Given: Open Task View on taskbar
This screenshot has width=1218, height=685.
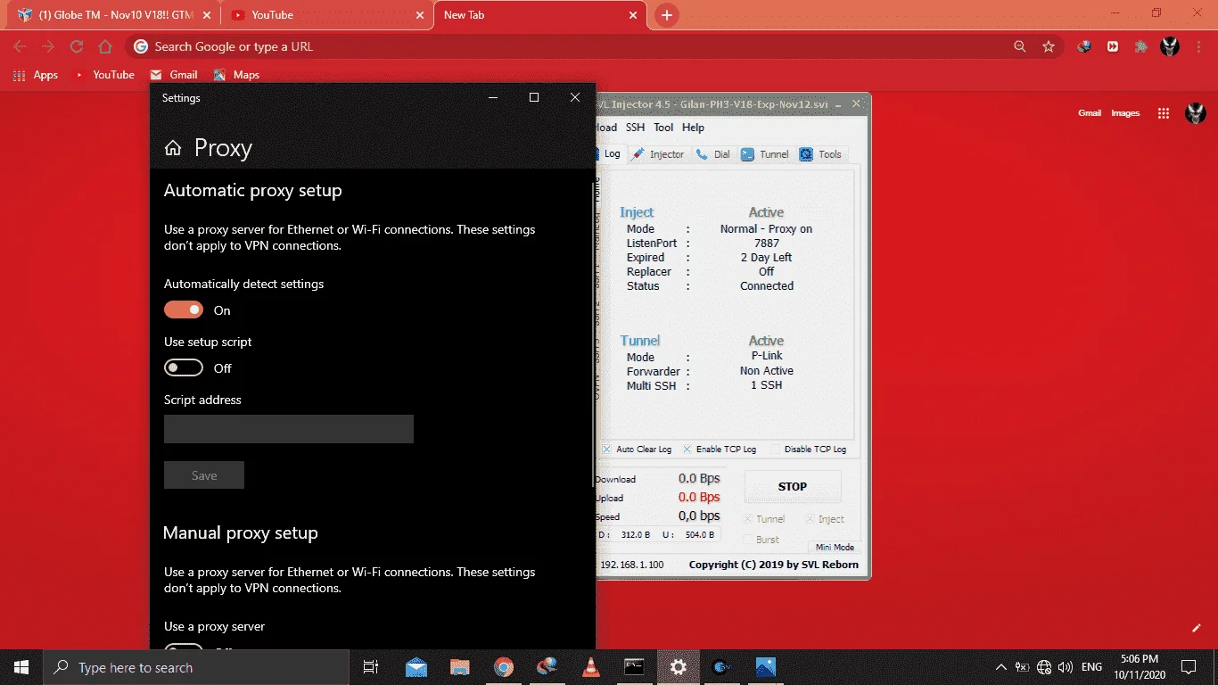Looking at the screenshot, I should click(x=371, y=667).
